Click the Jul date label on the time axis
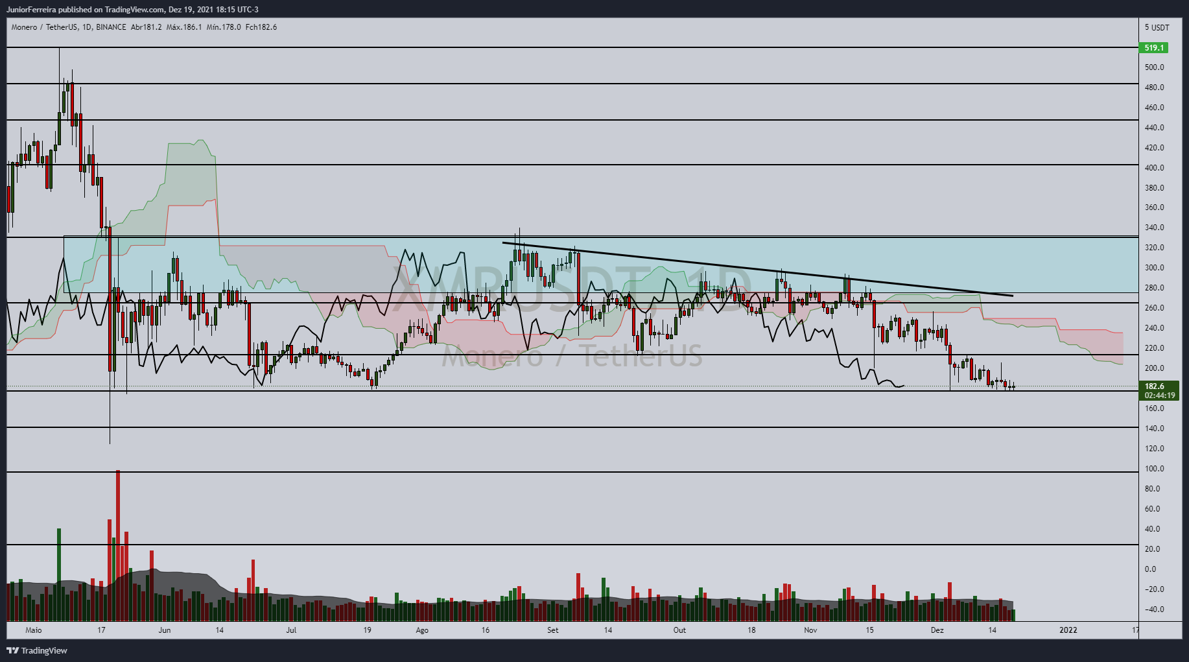 click(x=291, y=630)
